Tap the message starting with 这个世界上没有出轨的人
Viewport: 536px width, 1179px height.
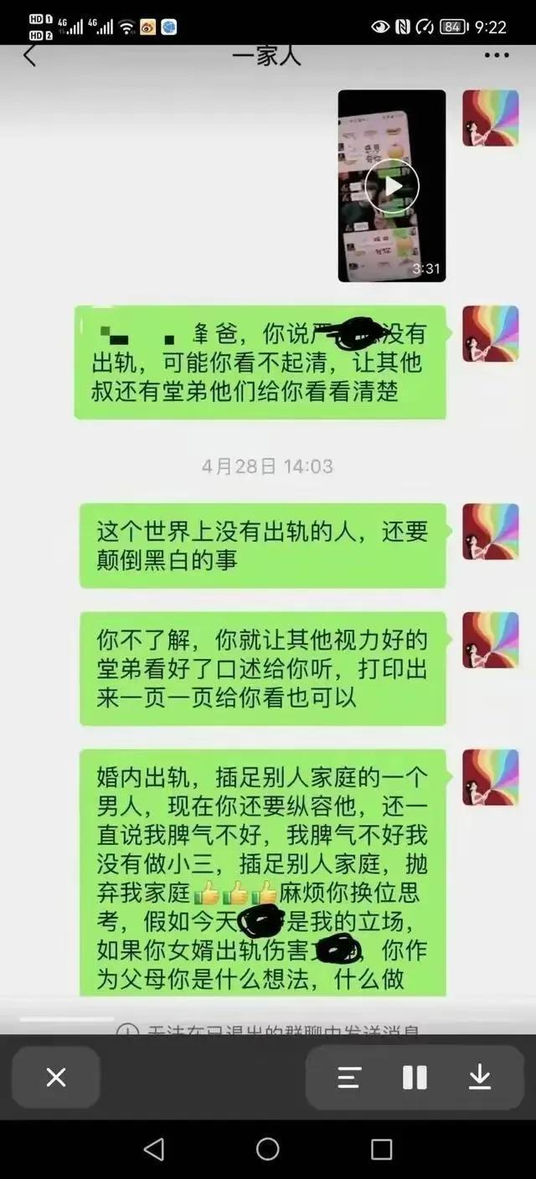pos(263,545)
